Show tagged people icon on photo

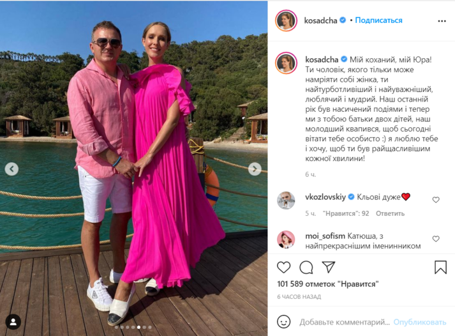(x=13, y=321)
